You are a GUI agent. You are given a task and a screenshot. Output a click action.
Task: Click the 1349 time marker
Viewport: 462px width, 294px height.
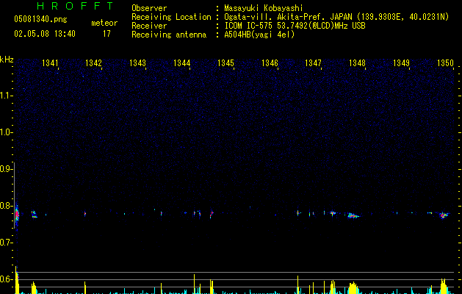pyautogui.click(x=401, y=63)
